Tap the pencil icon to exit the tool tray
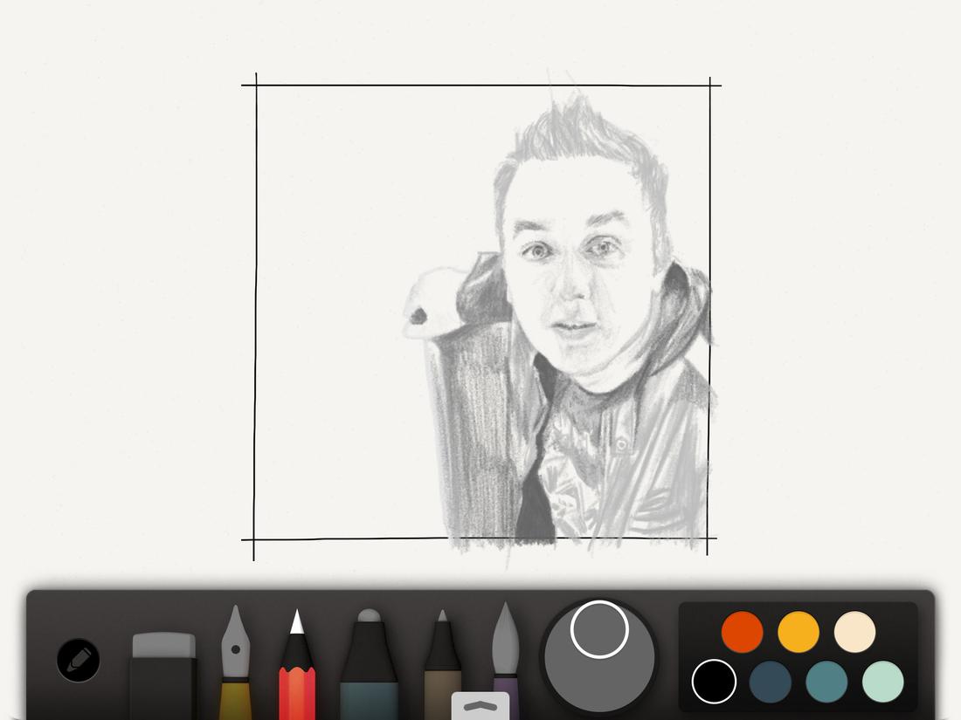Image resolution: width=961 pixels, height=720 pixels. point(77,661)
